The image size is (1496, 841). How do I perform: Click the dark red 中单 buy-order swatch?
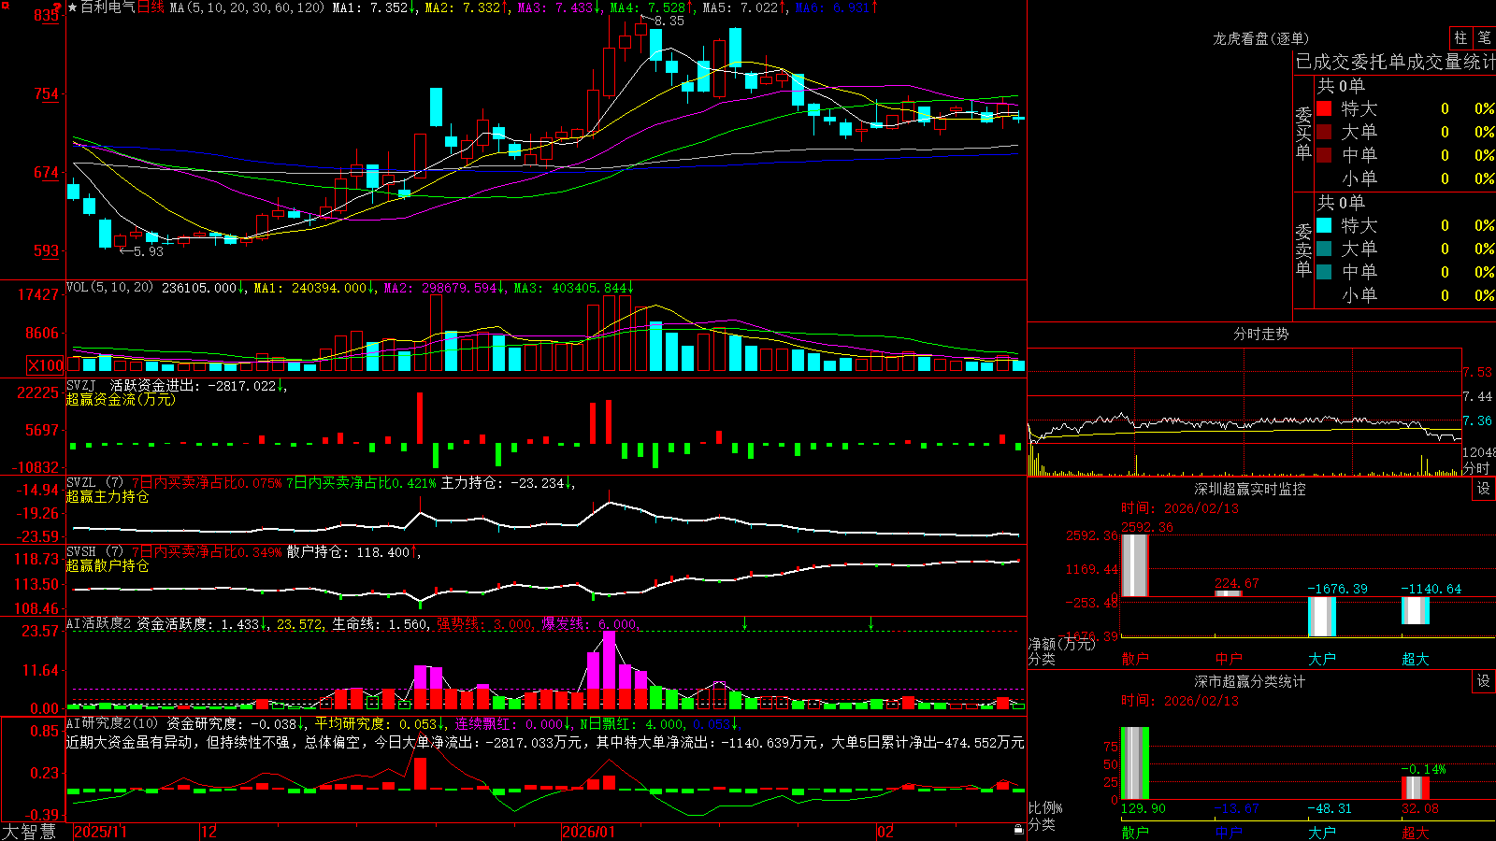click(x=1324, y=155)
